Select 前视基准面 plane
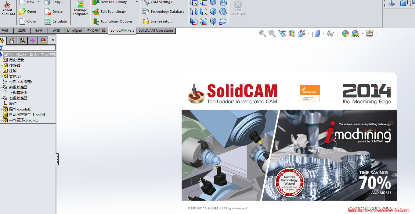This screenshot has width=415, height=214. click(x=18, y=87)
